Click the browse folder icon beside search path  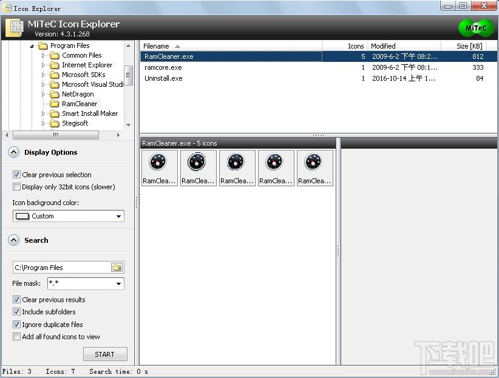point(117,268)
